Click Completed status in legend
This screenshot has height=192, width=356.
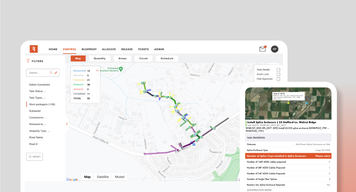point(79,94)
